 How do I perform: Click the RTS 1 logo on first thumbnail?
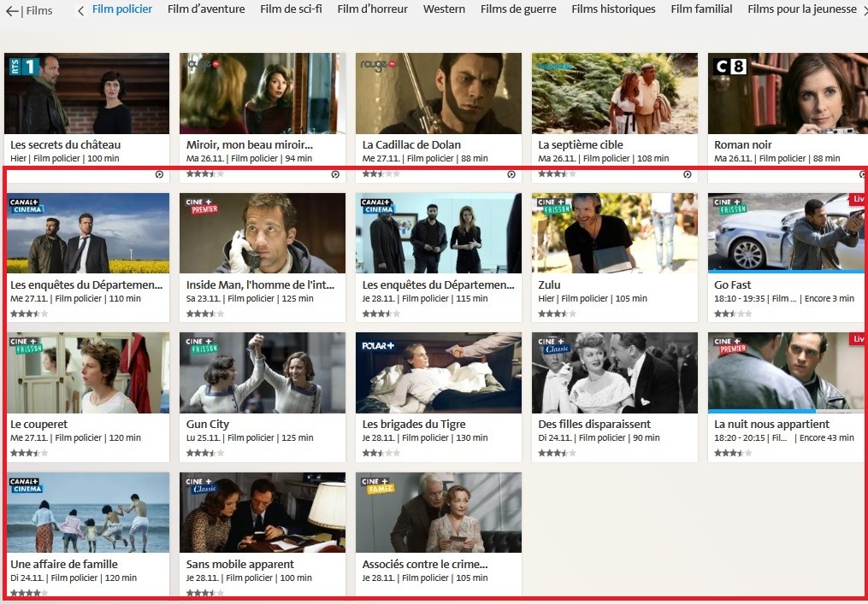(24, 67)
